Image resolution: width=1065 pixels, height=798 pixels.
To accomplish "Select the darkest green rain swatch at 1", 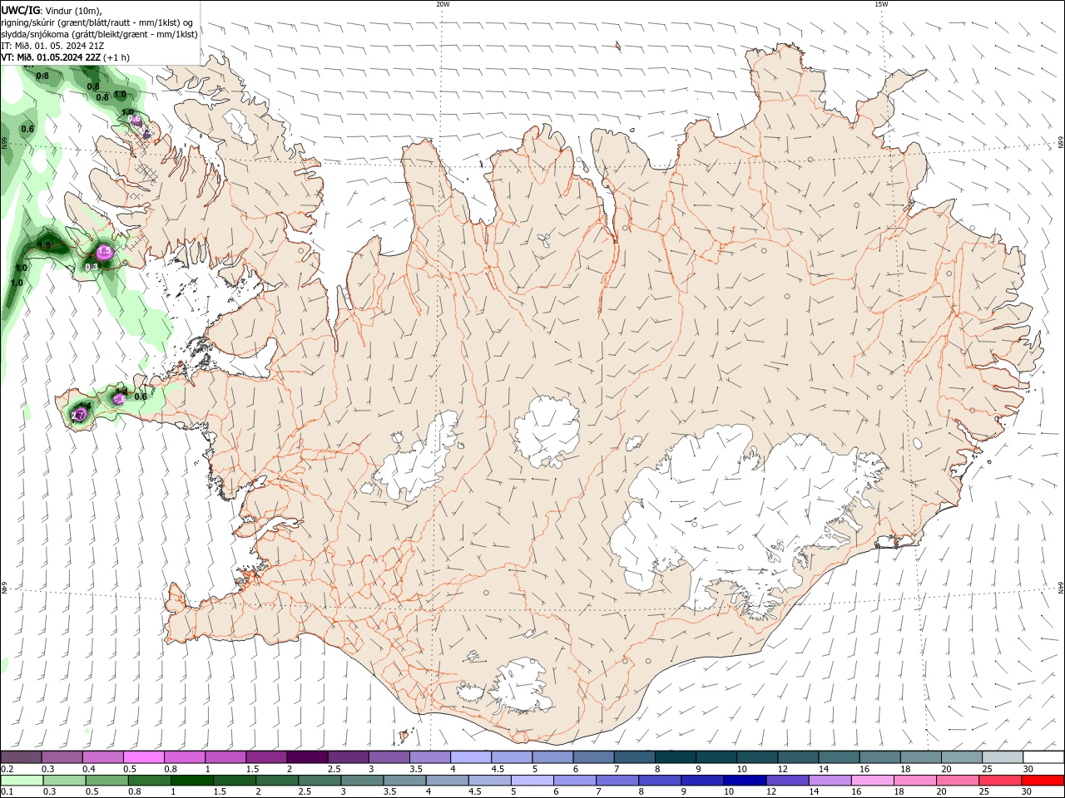I will click(191, 781).
